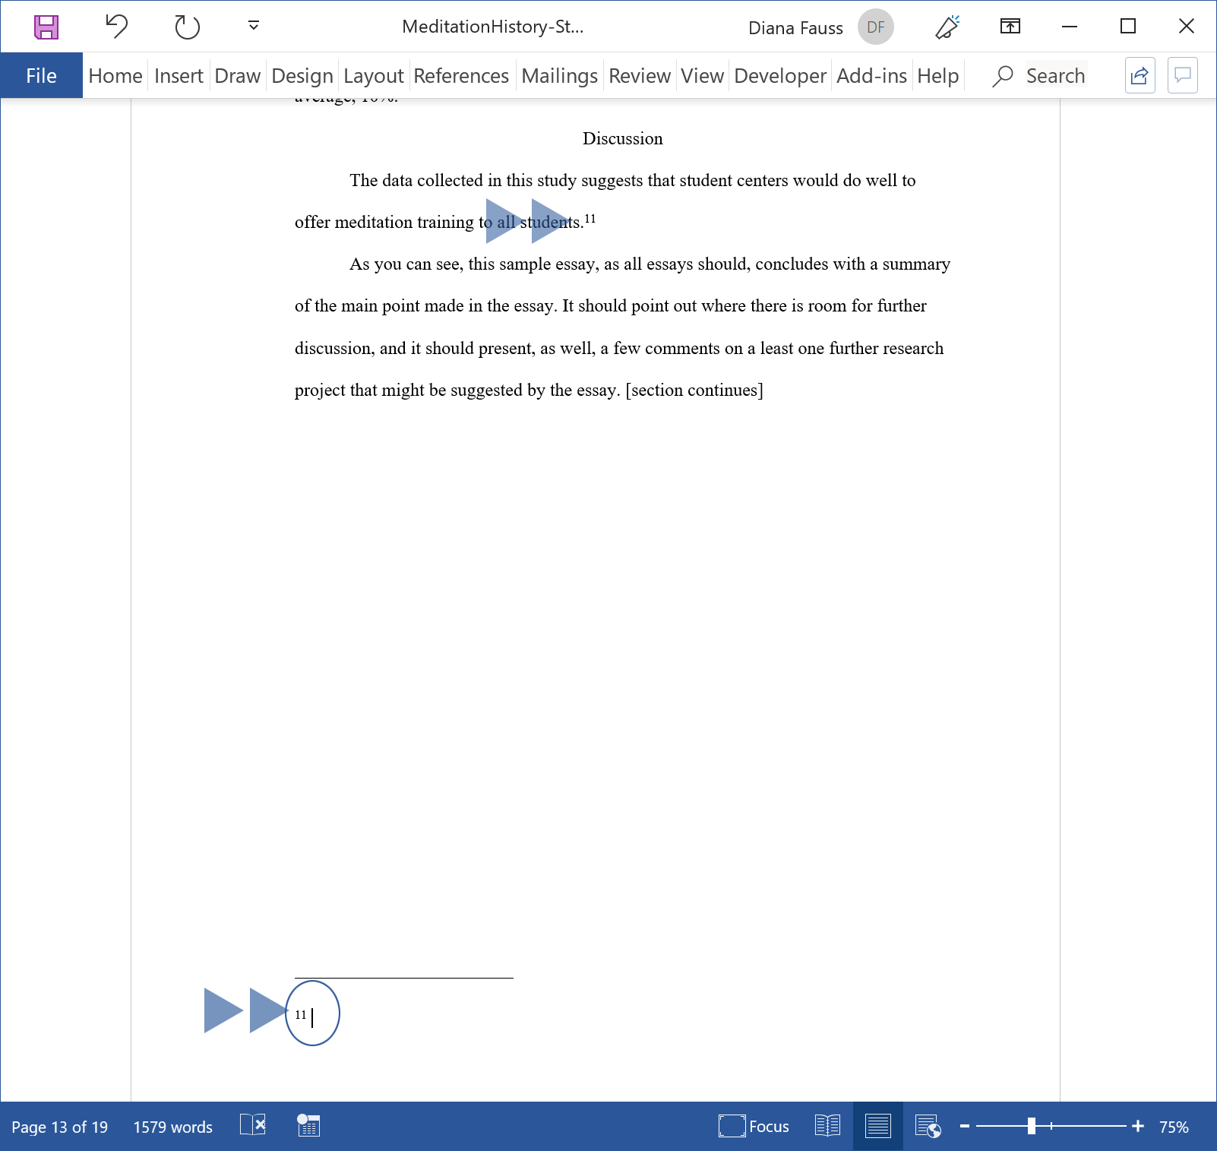Click the Redo/Repeat icon
The height and width of the screenshot is (1151, 1217).
click(186, 27)
